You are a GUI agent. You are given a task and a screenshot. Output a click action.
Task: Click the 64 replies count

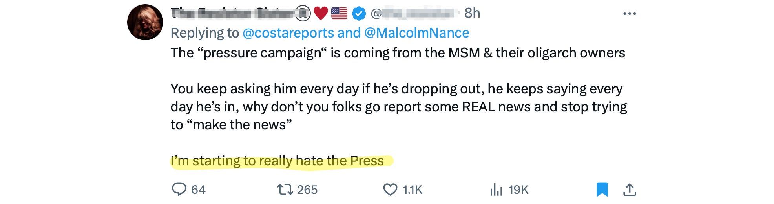[x=198, y=190]
